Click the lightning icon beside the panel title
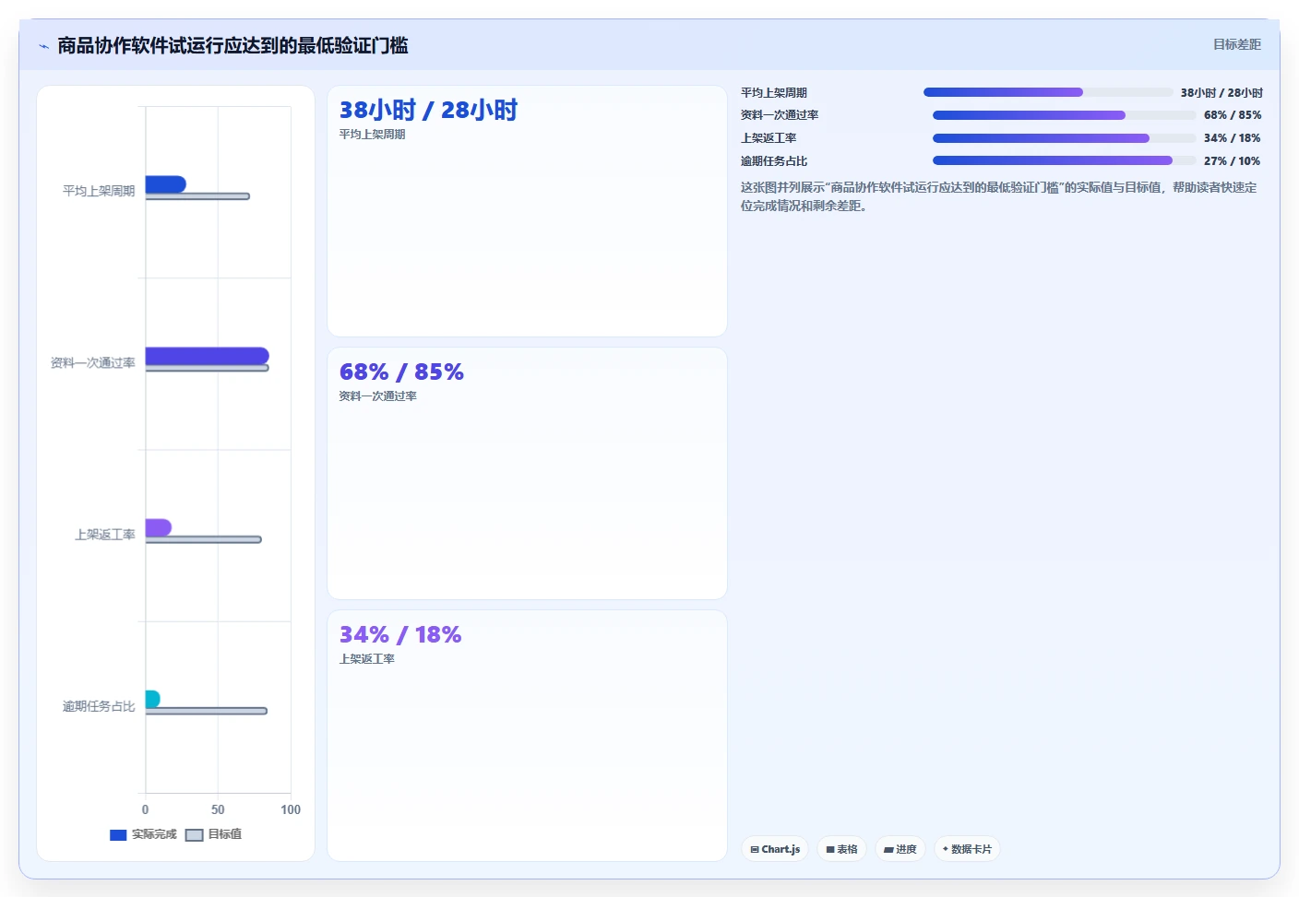The height and width of the screenshot is (897, 1299). coord(43,46)
